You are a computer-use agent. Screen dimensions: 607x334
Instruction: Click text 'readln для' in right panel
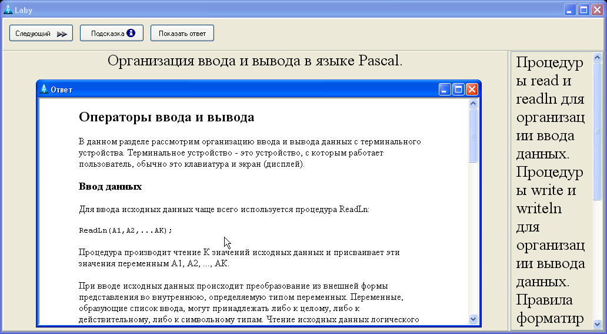(550, 99)
